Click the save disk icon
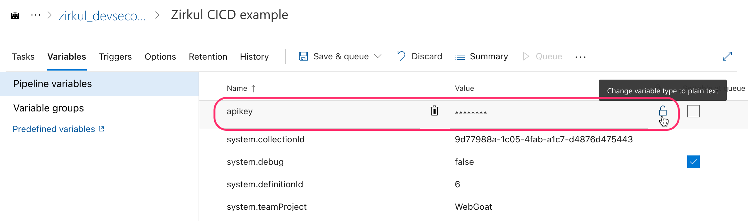 [303, 56]
